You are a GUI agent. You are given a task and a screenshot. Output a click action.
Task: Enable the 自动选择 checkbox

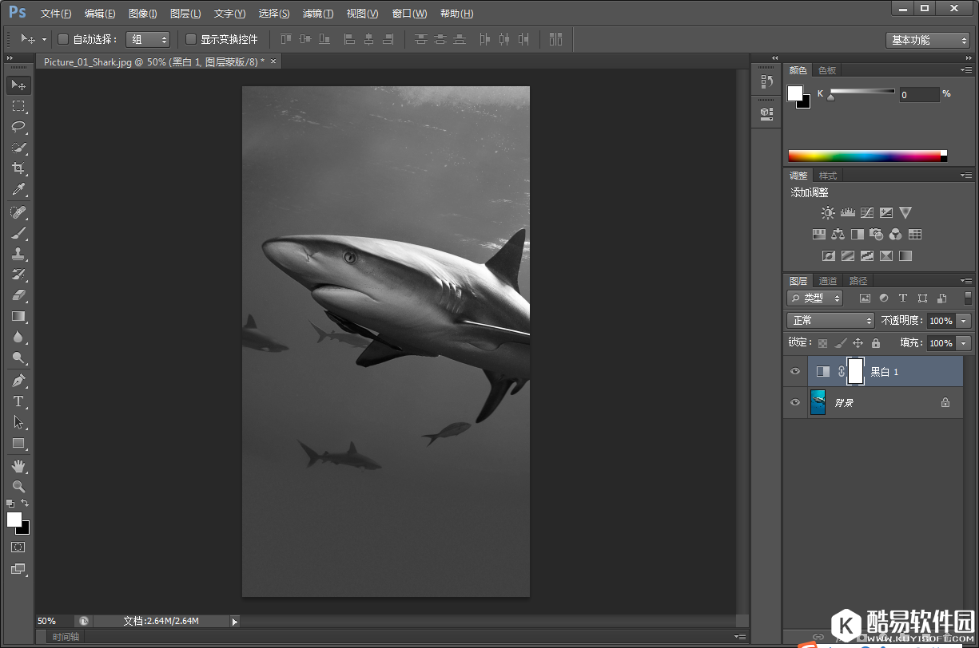click(x=64, y=39)
